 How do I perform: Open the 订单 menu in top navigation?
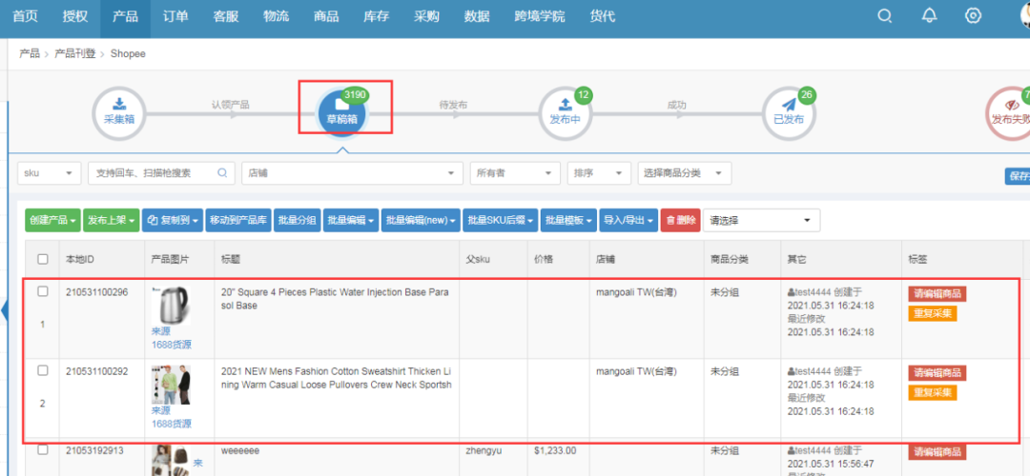175,17
